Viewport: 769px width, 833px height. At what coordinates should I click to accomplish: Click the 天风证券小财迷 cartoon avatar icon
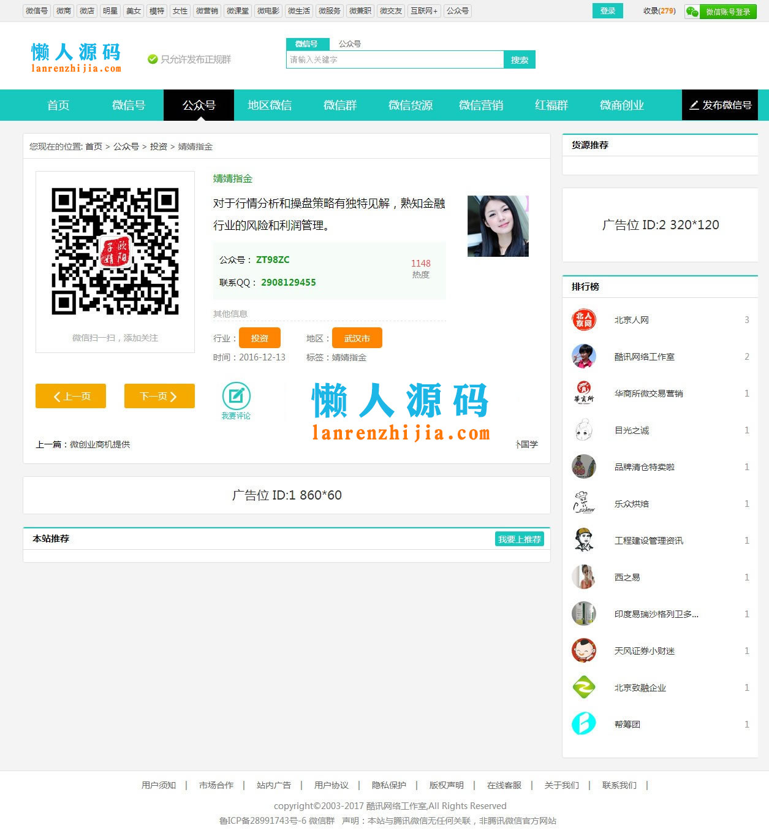(583, 650)
